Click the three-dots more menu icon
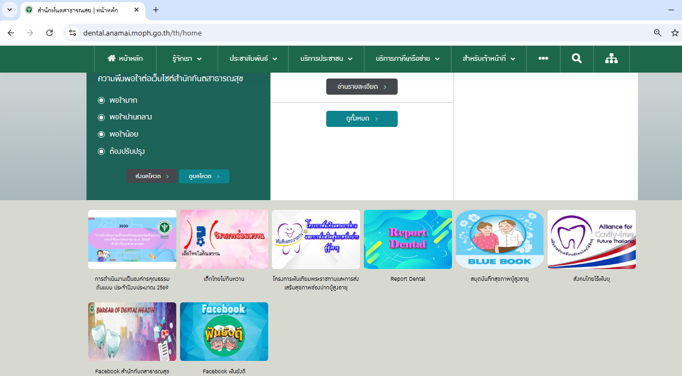 point(543,59)
